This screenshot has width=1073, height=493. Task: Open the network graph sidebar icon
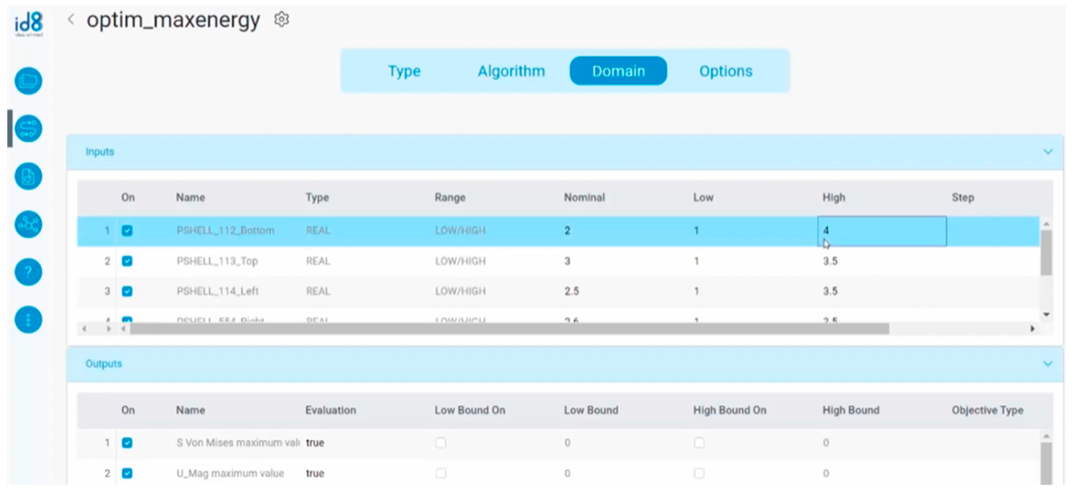[28, 224]
